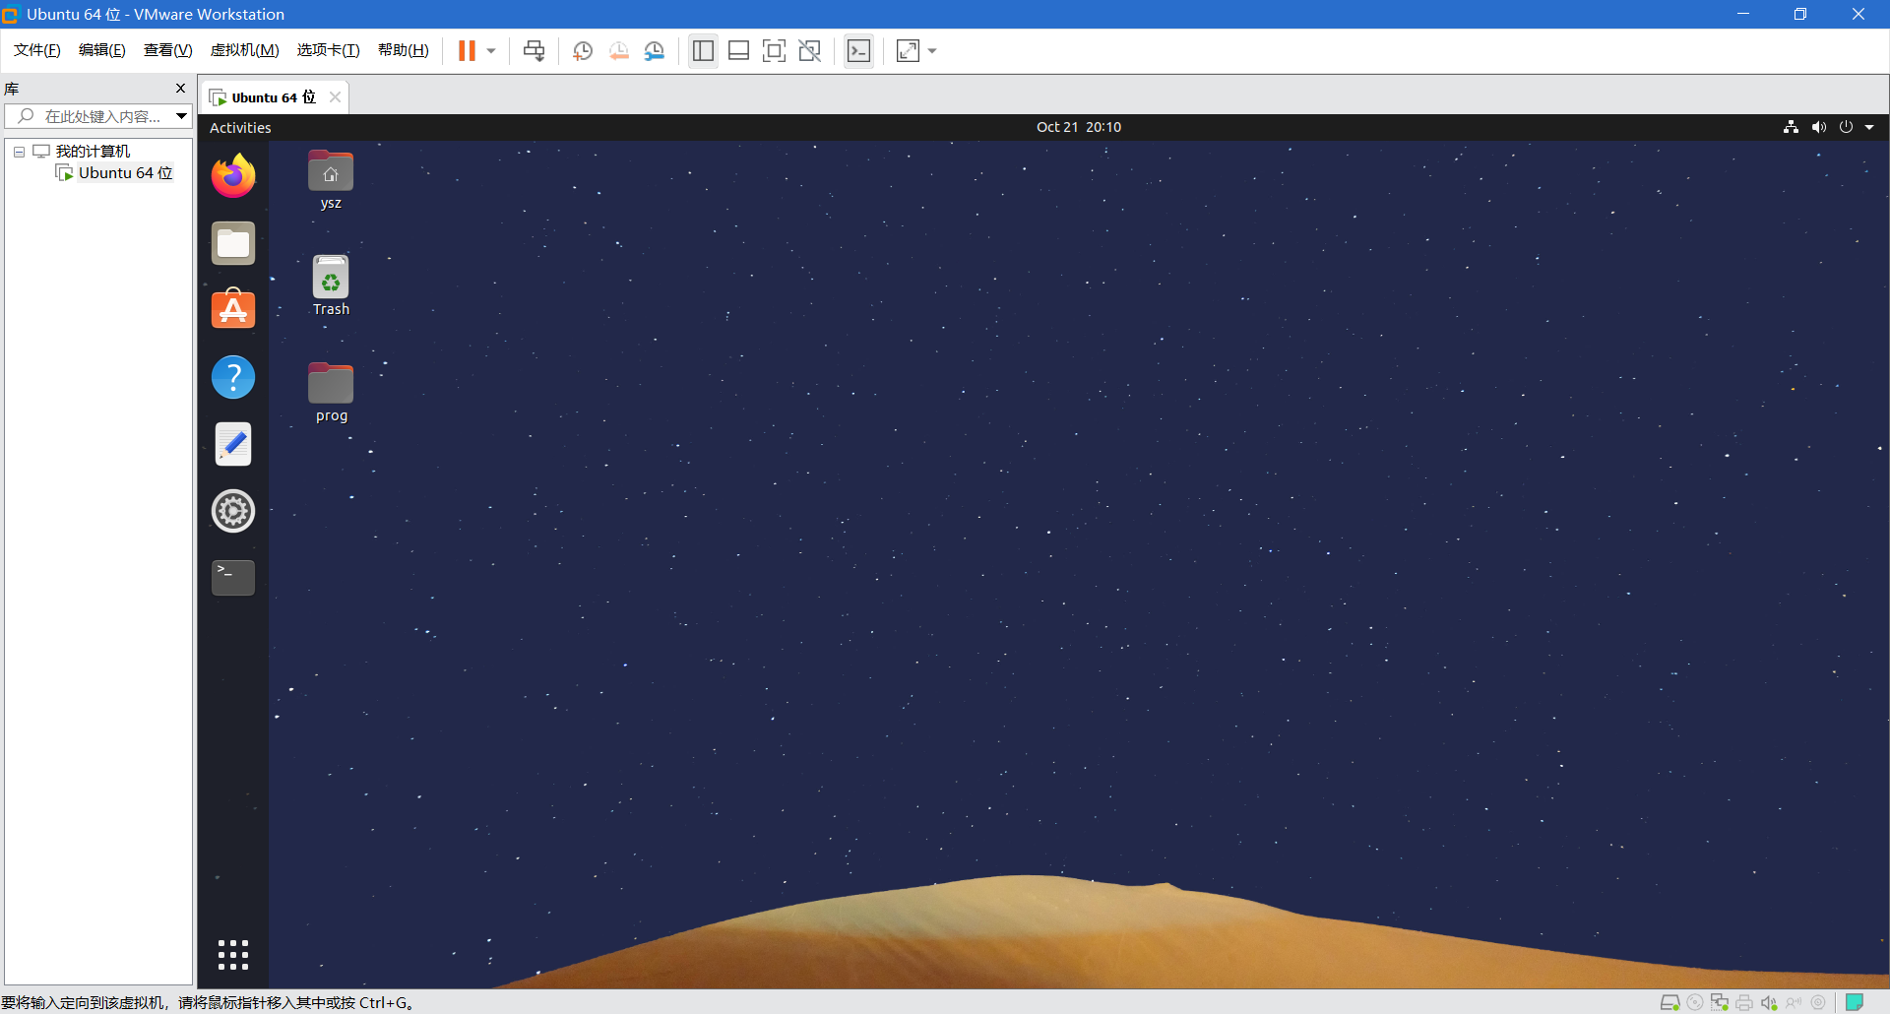Open Firefox from the Ubuntu dock

[x=232, y=175]
